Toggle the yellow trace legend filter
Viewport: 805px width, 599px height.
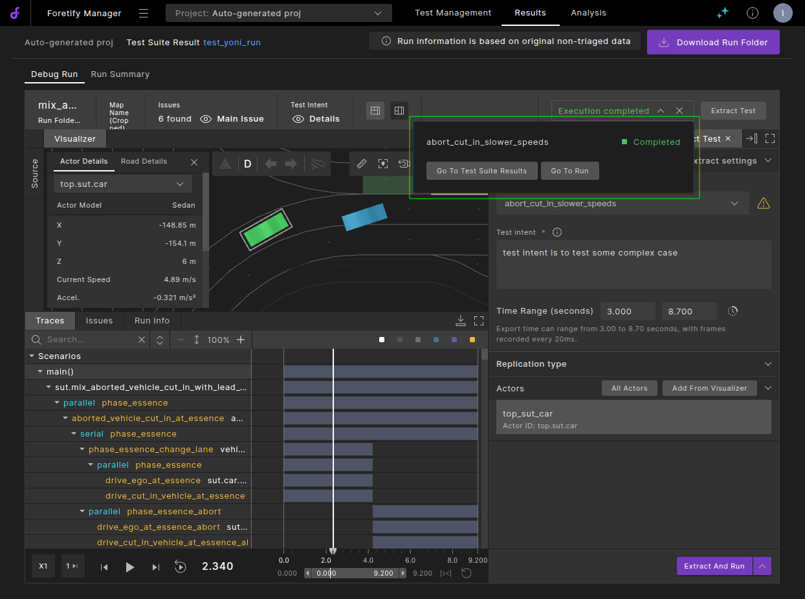[x=472, y=340]
